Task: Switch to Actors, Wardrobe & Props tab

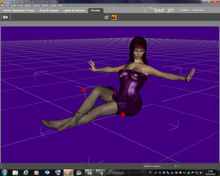Action: (x=19, y=10)
